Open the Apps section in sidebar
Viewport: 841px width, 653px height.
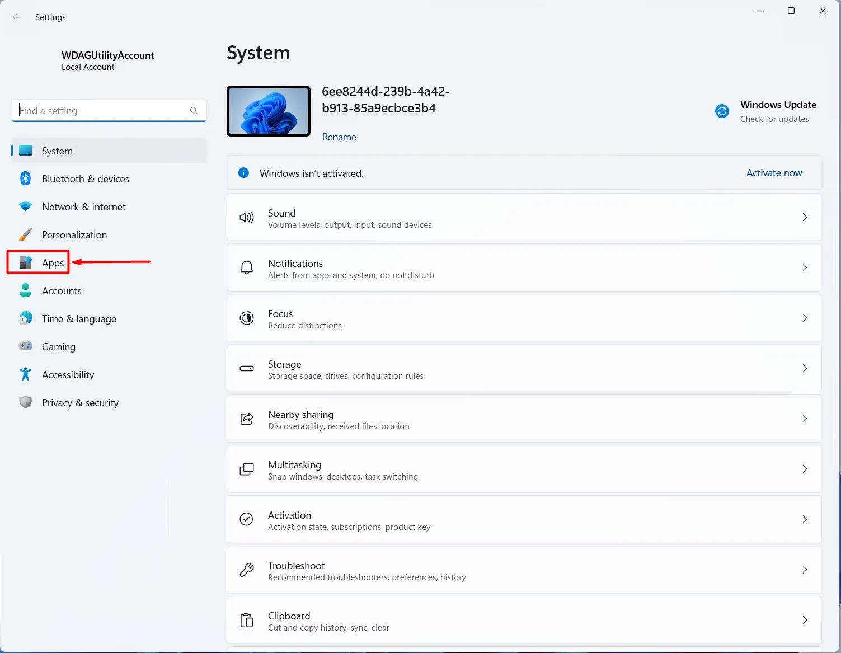(x=53, y=262)
